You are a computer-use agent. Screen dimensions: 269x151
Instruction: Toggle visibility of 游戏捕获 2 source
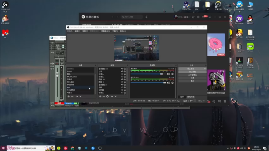[x=122, y=85]
